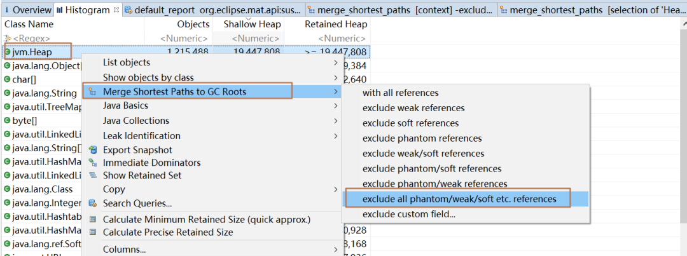
Task: Open the Copy submenu arrow
Action: (x=335, y=189)
